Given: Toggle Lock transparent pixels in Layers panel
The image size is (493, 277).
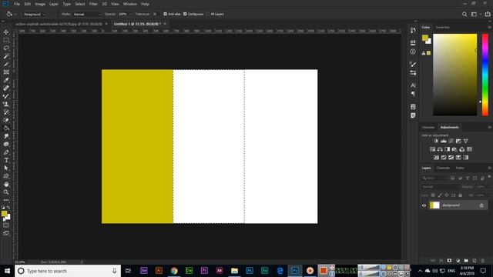Looking at the screenshot, I should click(x=433, y=195).
